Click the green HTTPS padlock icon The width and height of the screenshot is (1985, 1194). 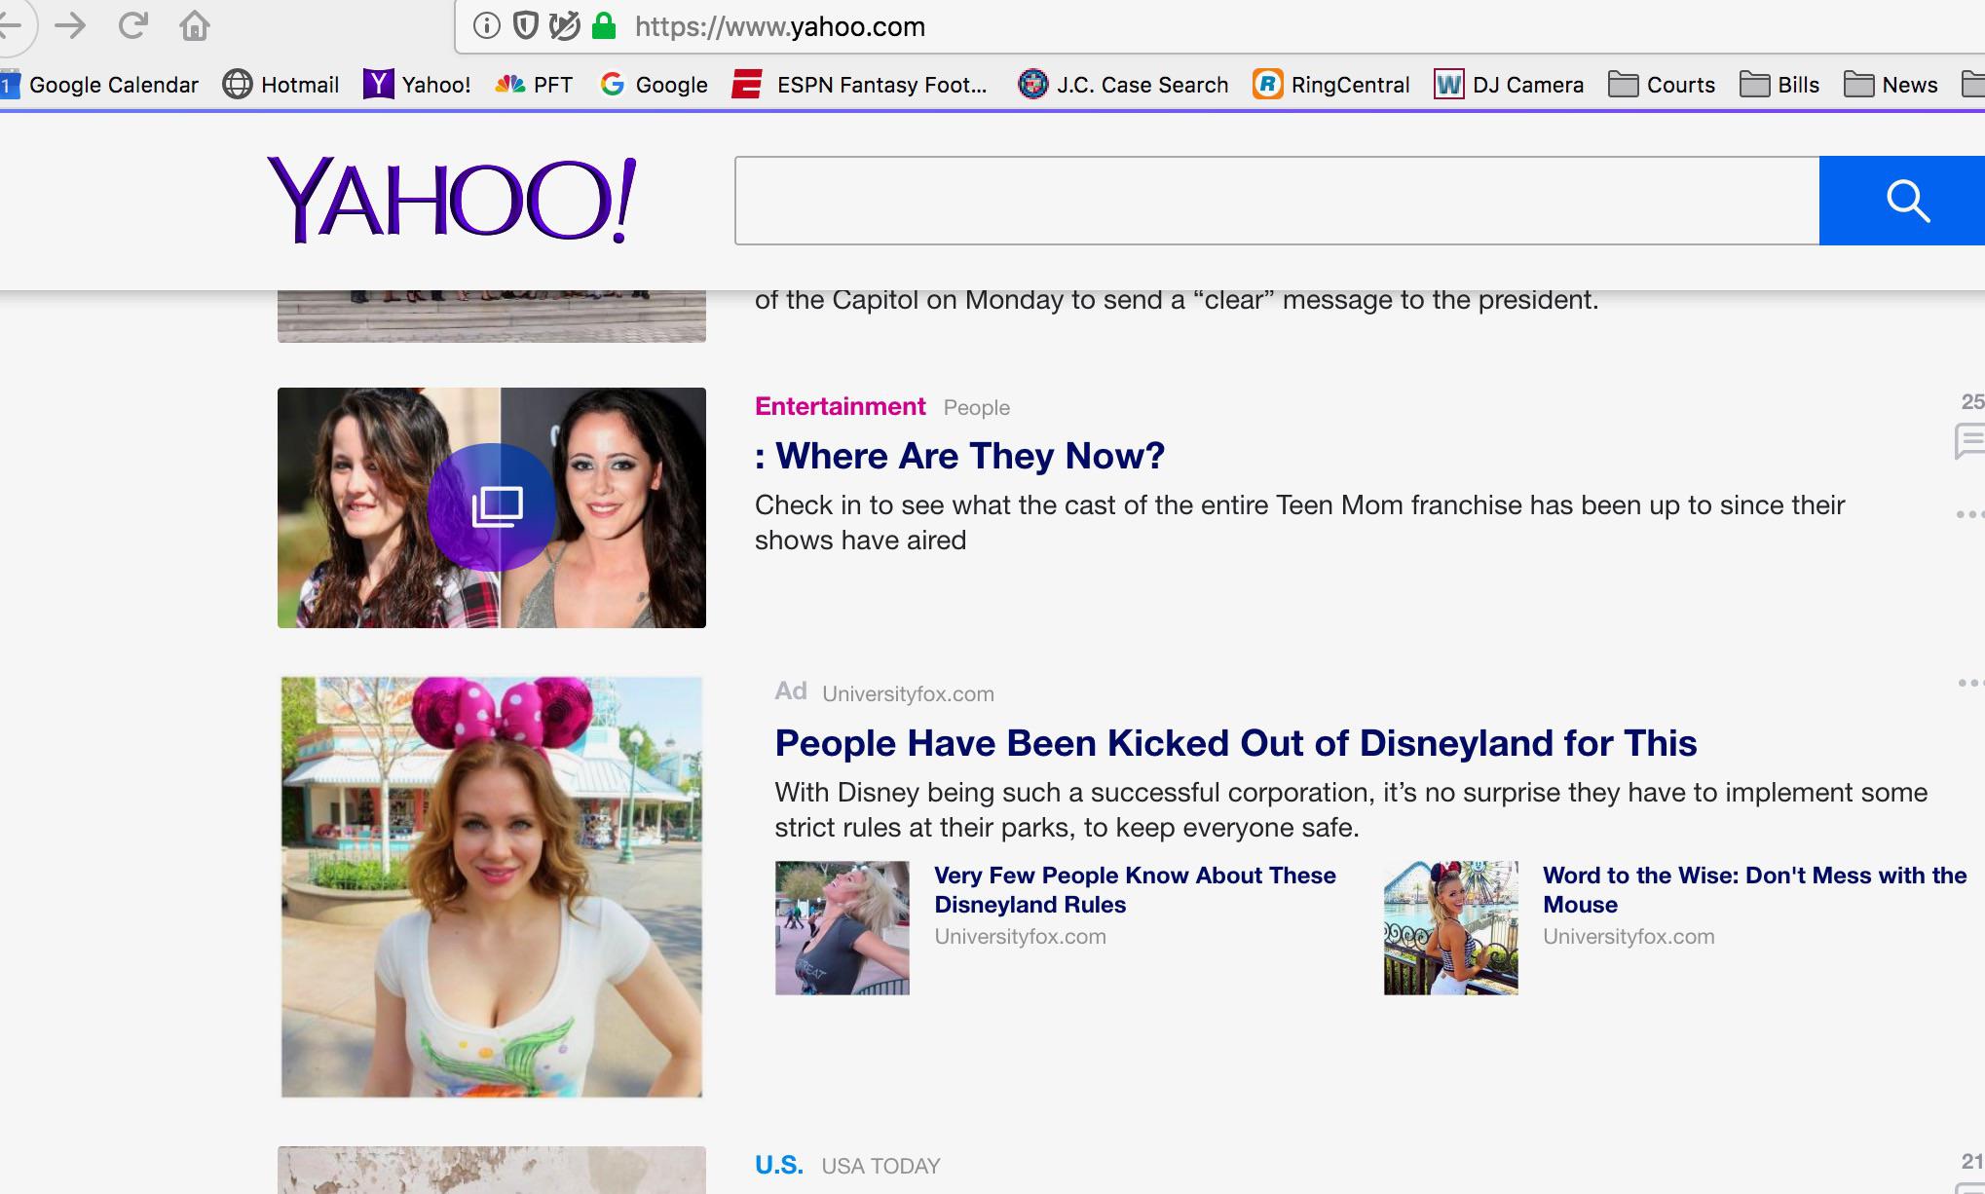click(x=601, y=24)
